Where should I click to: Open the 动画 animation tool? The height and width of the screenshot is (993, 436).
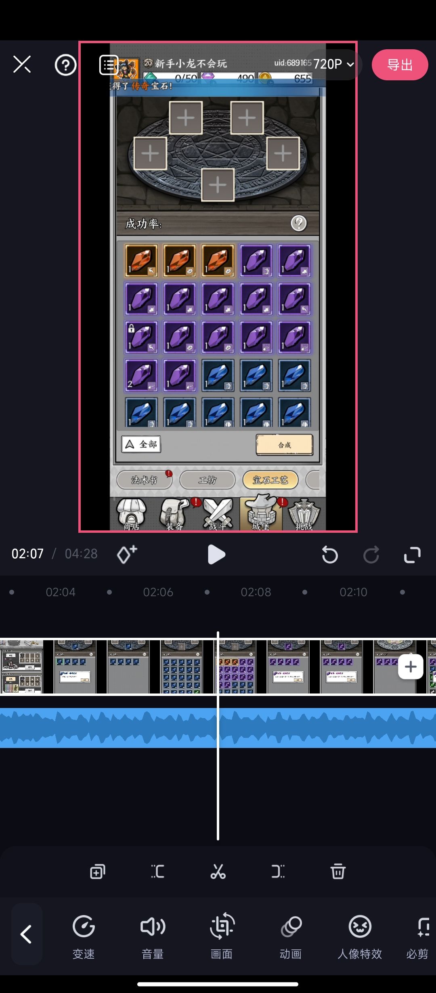(291, 936)
